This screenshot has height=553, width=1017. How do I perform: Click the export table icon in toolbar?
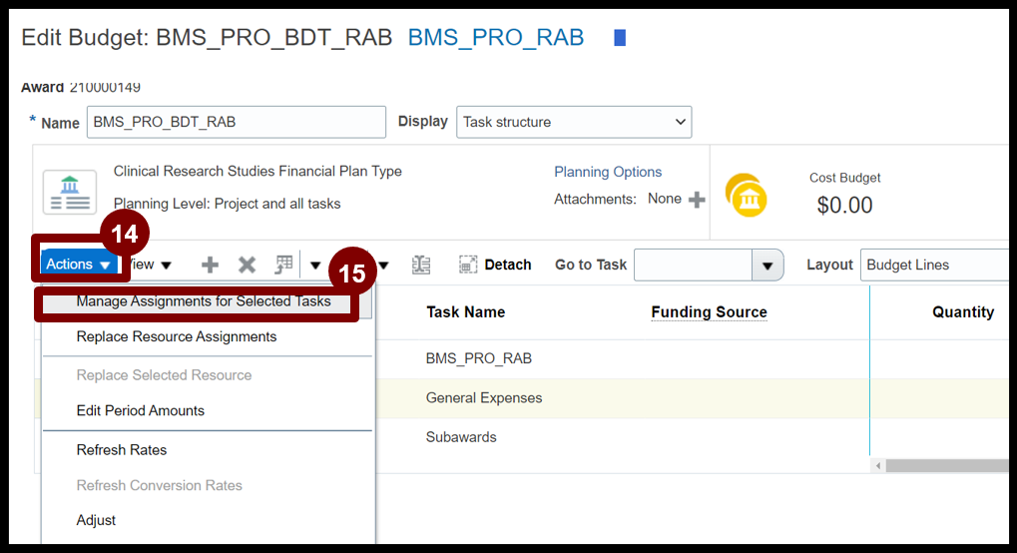[283, 265]
